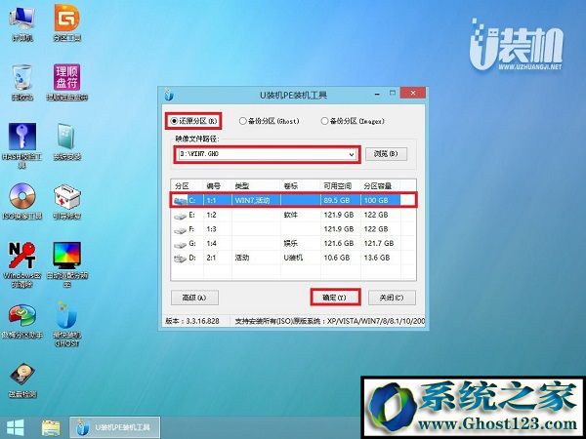Open the Recycle Bin desktop icon

coord(22,82)
